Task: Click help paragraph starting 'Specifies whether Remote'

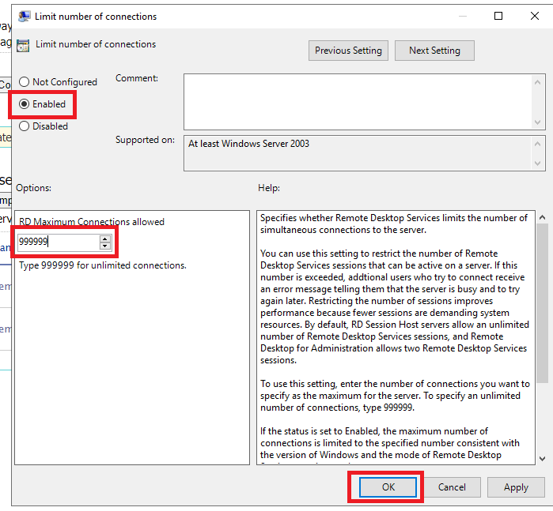Action: tap(394, 224)
